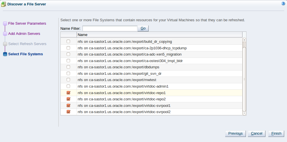
Task: Go to the Add Admin Servers step
Action: pos(24,34)
